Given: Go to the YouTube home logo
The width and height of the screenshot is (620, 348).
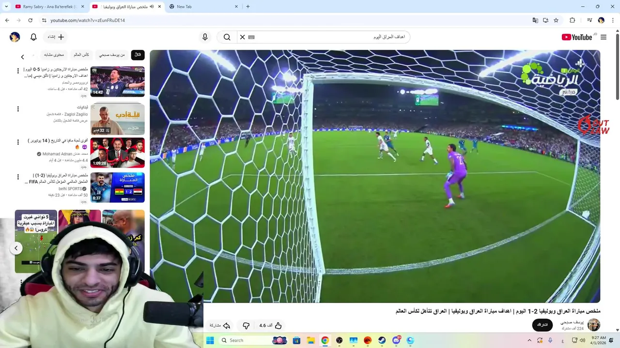Looking at the screenshot, I should pos(577,37).
